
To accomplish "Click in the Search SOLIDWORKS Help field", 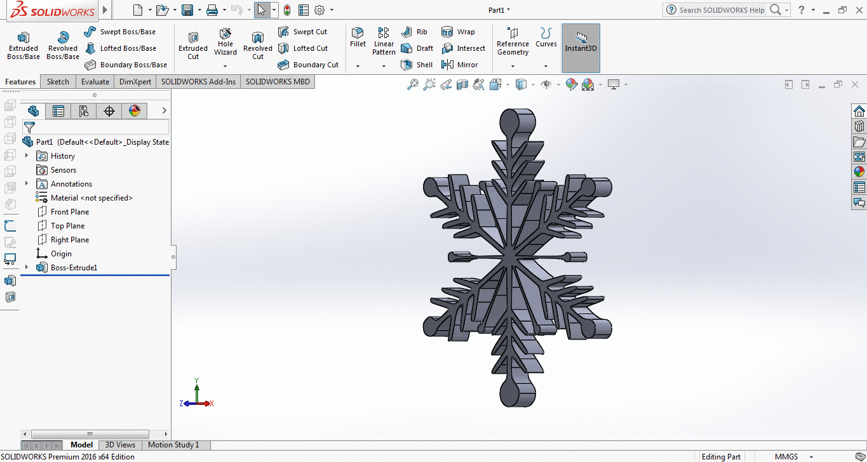I will click(x=722, y=10).
